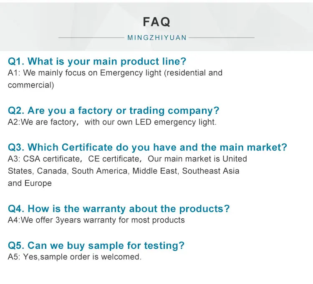Click the FAQ heading at top
Viewport: 313px width, 284px height.
click(x=156, y=22)
